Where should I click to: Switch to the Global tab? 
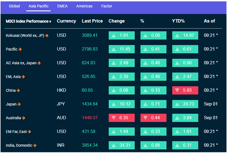click(14, 6)
